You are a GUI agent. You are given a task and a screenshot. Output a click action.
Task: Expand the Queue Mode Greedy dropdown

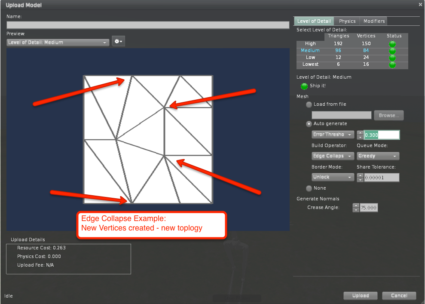378,156
